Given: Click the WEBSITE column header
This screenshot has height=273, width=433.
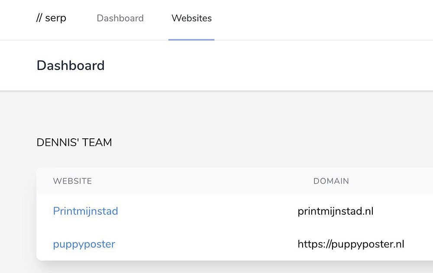Looking at the screenshot, I should pyautogui.click(x=72, y=181).
